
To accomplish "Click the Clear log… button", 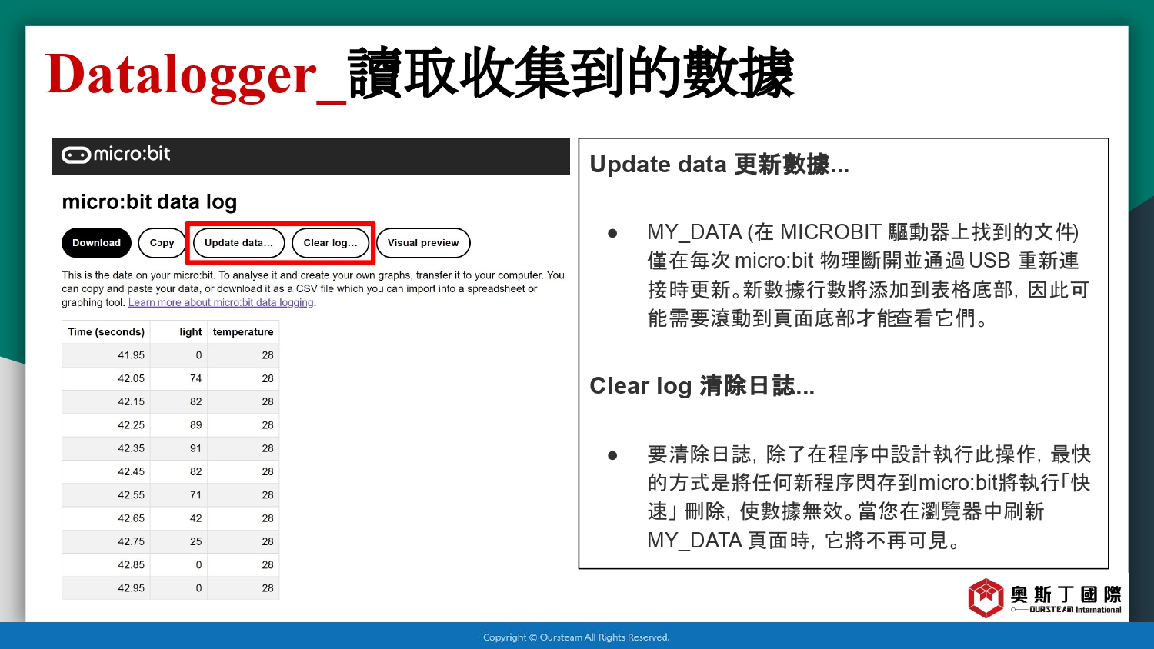I will pos(330,243).
